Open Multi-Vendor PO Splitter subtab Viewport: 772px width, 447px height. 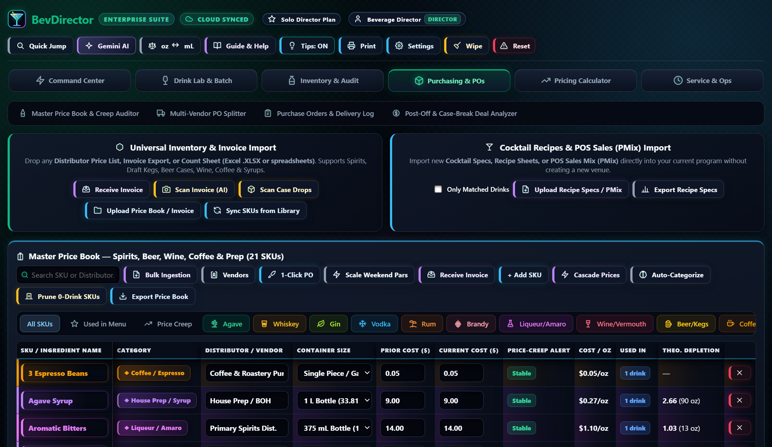click(x=201, y=113)
